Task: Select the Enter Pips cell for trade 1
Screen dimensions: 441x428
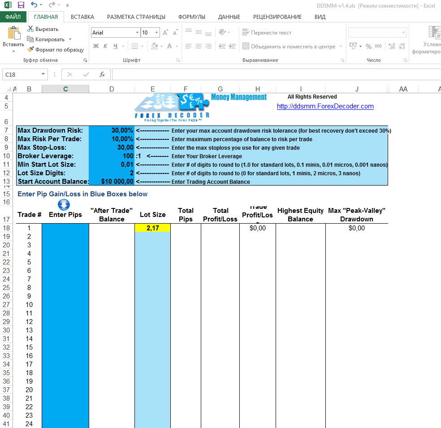Action: click(x=65, y=228)
